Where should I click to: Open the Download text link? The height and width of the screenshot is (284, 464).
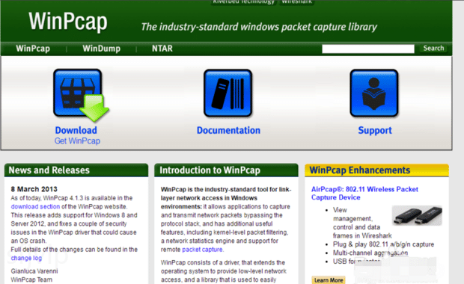76,130
